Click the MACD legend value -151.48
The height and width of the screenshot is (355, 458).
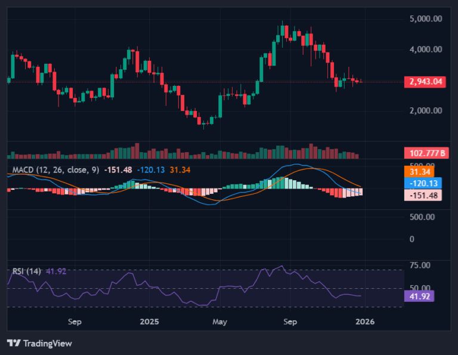[x=118, y=170]
